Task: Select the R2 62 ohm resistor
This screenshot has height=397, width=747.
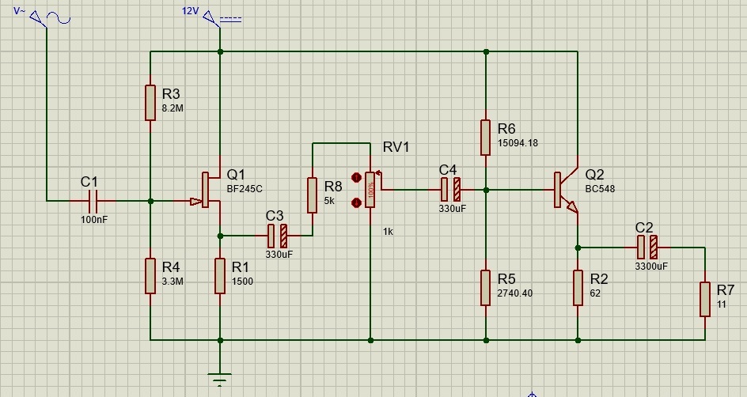Action: pos(578,288)
